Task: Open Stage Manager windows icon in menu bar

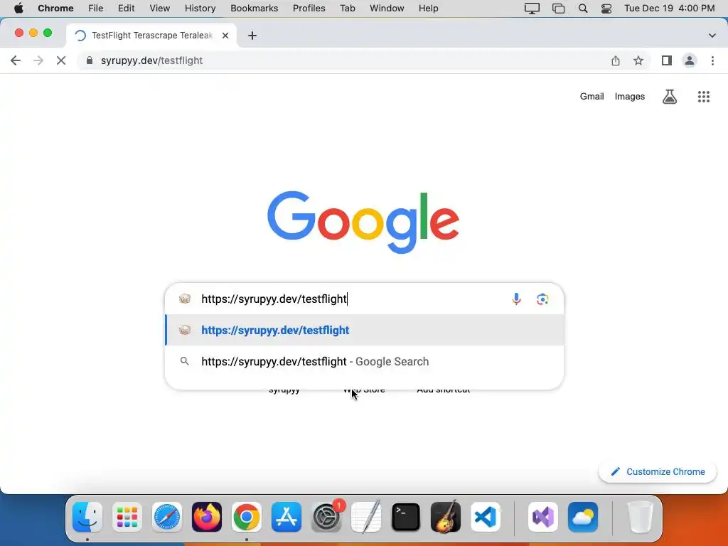Action: (558, 9)
